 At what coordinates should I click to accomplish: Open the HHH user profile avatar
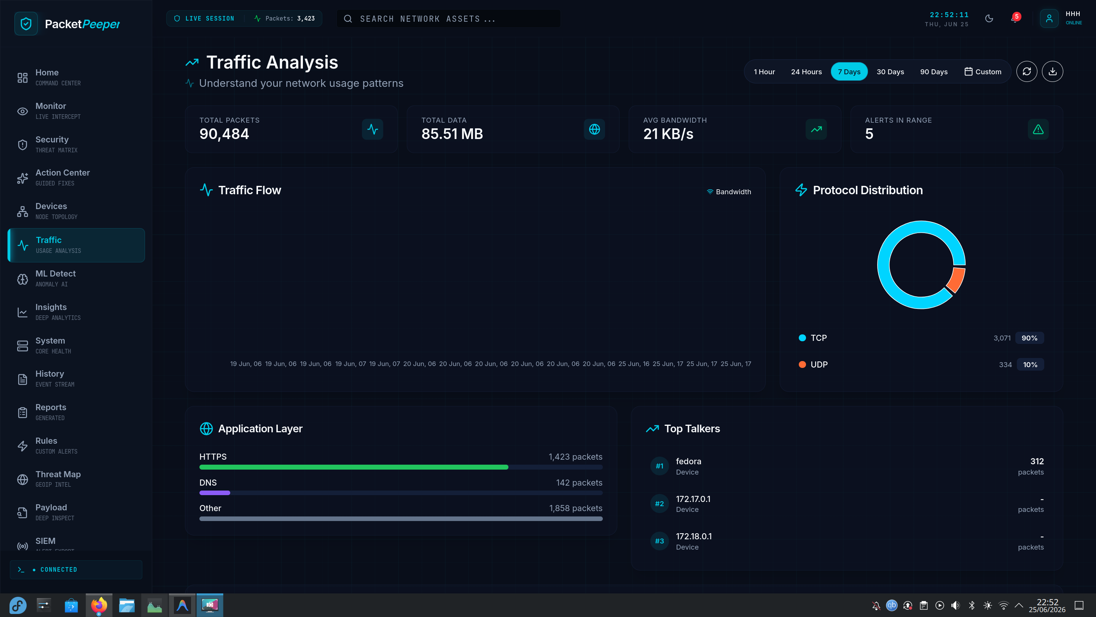1049,18
